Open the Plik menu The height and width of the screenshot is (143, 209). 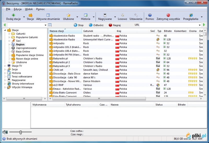tap(8, 9)
